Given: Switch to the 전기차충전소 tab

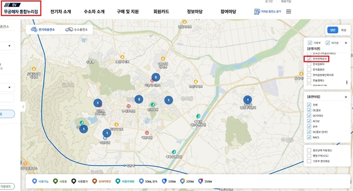Looking at the screenshot, I should (43, 30).
